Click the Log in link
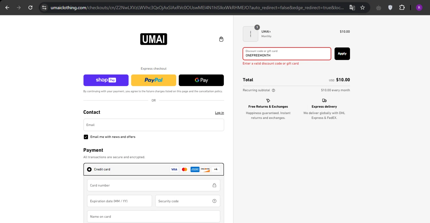This screenshot has width=430, height=223. [x=220, y=113]
